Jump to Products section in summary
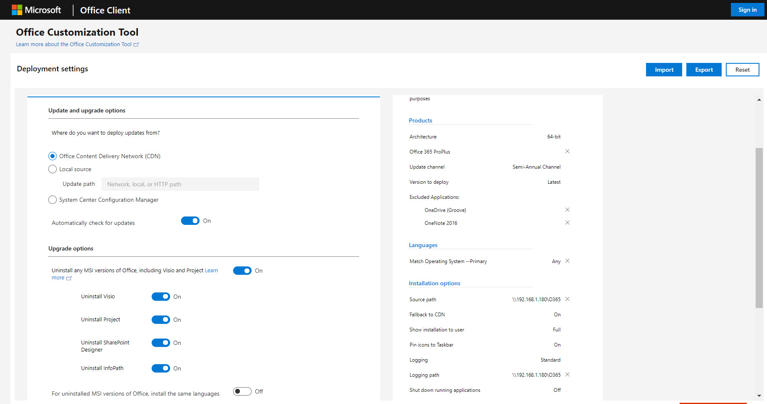Screen dimensions: 767x404 point(420,120)
